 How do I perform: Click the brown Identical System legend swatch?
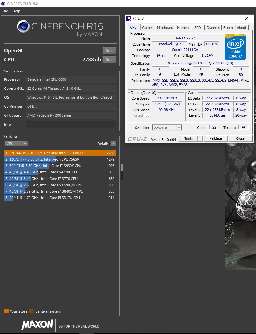tap(31, 311)
